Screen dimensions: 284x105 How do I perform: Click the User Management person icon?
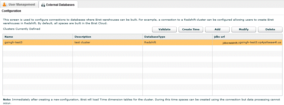pos(5,5)
